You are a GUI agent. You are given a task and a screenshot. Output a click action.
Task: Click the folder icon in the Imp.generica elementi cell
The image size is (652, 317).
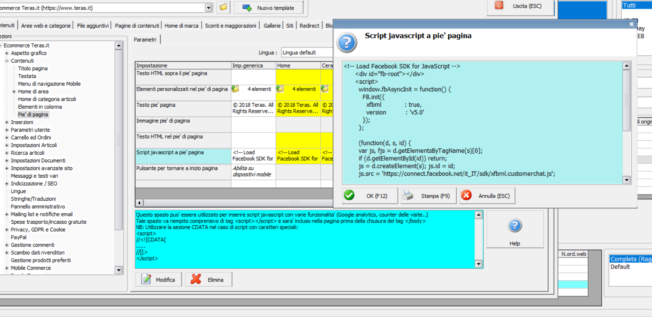click(235, 89)
